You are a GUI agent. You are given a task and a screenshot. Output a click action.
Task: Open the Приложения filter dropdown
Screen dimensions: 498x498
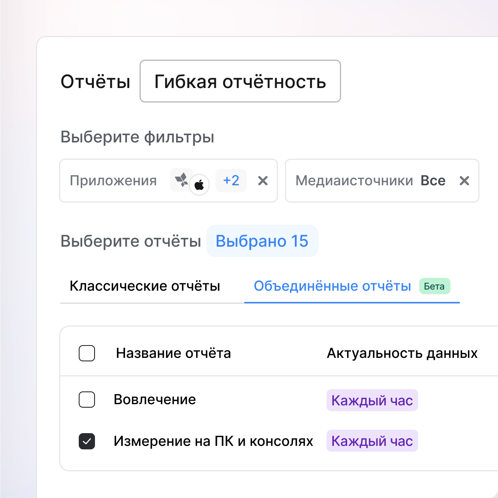pyautogui.click(x=113, y=181)
